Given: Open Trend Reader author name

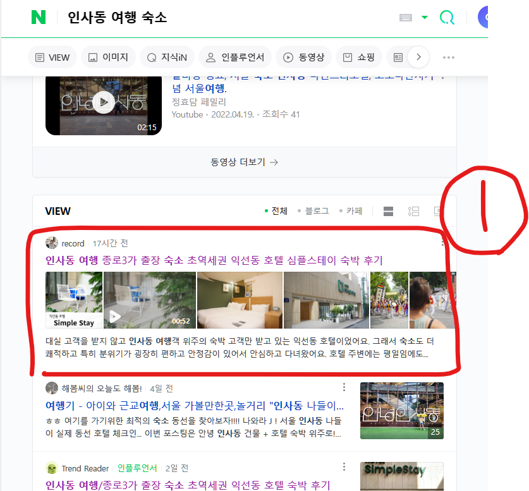Looking at the screenshot, I should click(85, 468).
